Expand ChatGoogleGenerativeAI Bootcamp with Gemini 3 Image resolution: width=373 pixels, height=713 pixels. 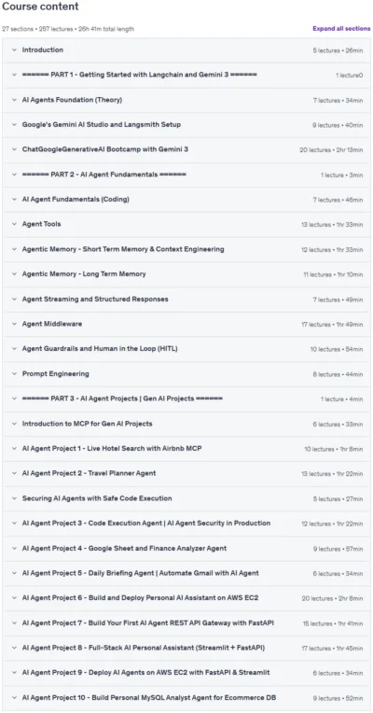186,149
